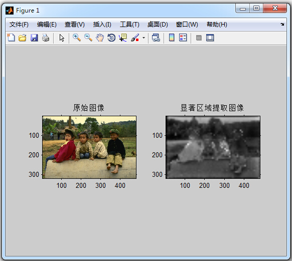Open the 工具(T) menu
The width and height of the screenshot is (292, 261).
[129, 25]
